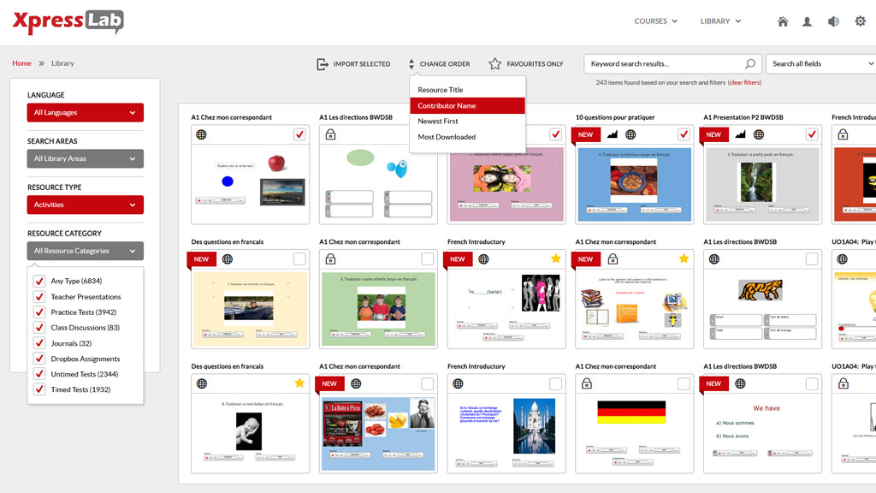Click globe icon on A1 Presentation P2 BWDSB
The height and width of the screenshot is (493, 876).
[759, 134]
